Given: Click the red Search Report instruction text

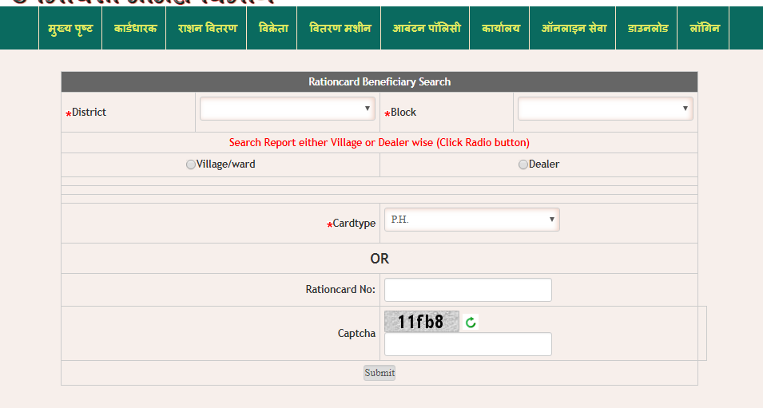Looking at the screenshot, I should [x=380, y=142].
